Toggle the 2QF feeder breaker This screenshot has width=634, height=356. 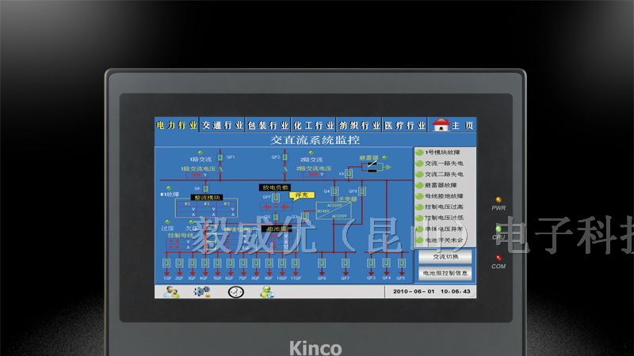(180, 263)
